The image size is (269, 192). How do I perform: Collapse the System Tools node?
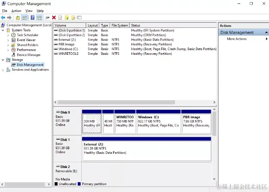click(x=3, y=30)
